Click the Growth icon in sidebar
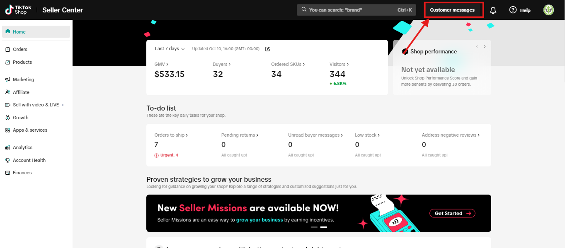This screenshot has width=565, height=248. 7,118
